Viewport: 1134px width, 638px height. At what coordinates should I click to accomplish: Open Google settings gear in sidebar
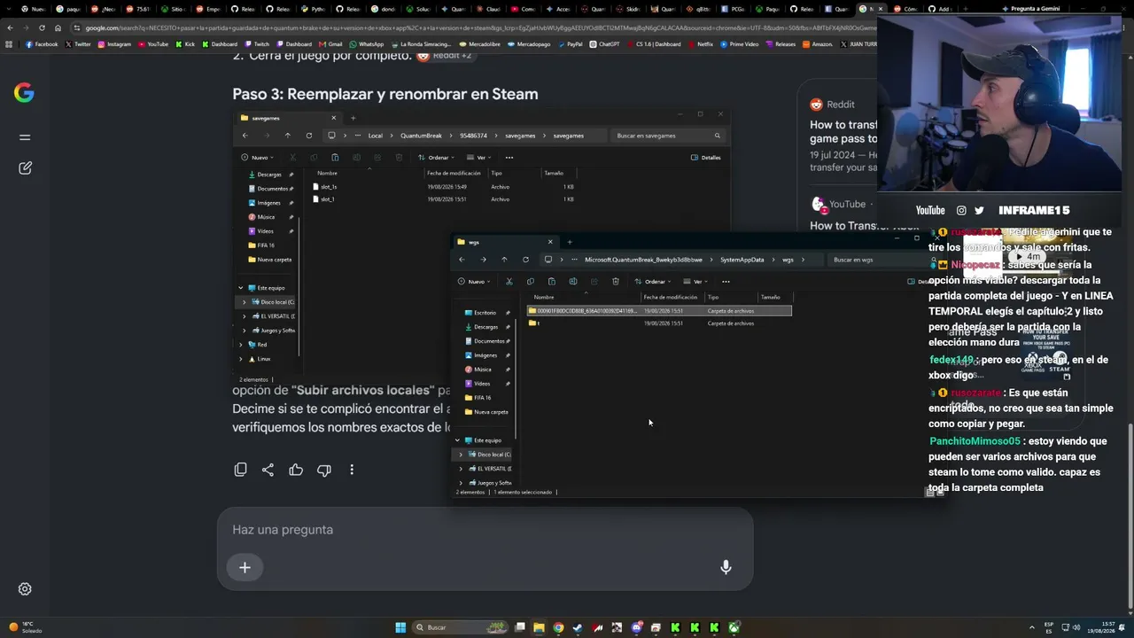click(x=25, y=589)
